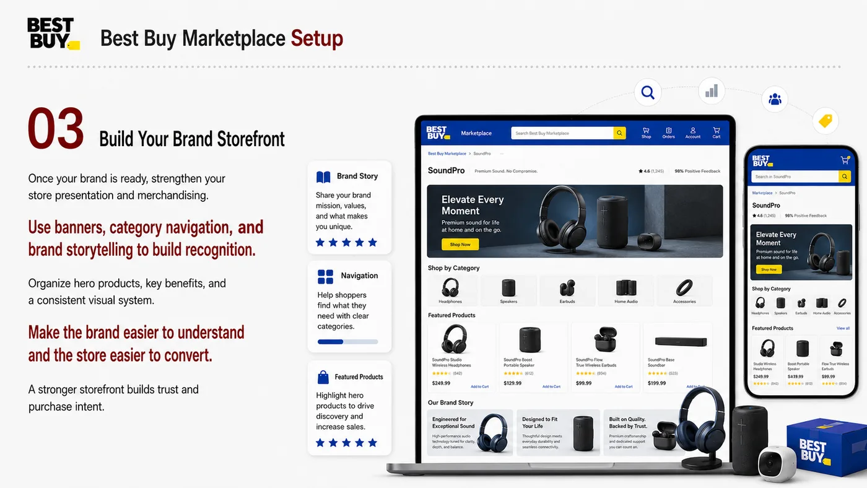
Task: Click Shop Now button on laptop banner
Action: 460,245
